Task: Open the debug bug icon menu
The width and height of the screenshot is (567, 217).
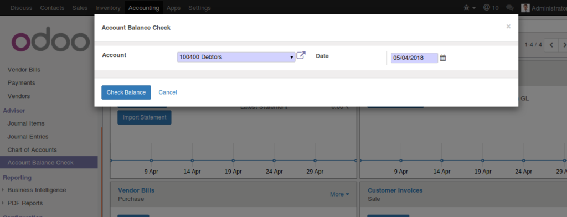Action: pyautogui.click(x=470, y=8)
